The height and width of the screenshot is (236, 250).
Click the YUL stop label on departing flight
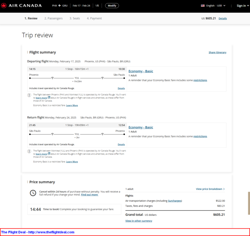tap(77, 78)
